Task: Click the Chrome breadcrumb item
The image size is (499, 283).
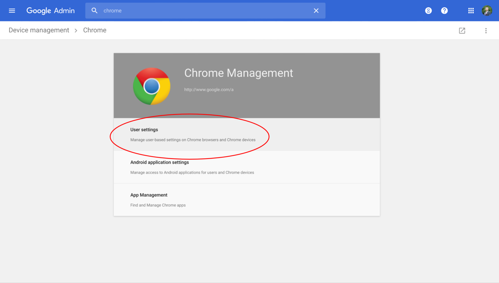Action: 95,30
